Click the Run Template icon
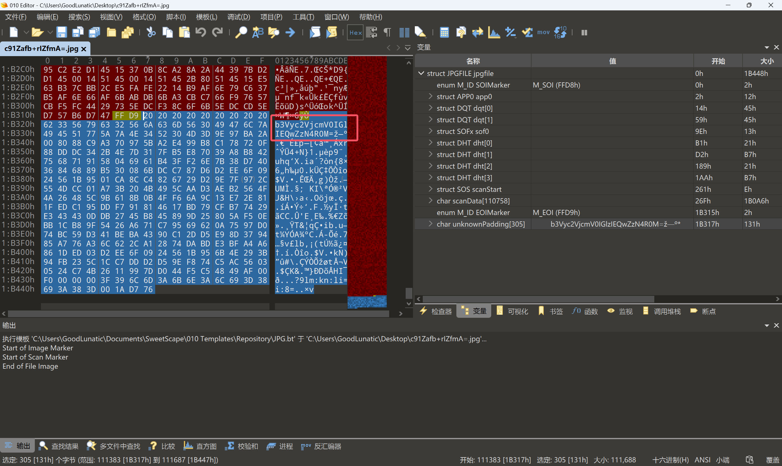782x466 pixels. point(331,32)
